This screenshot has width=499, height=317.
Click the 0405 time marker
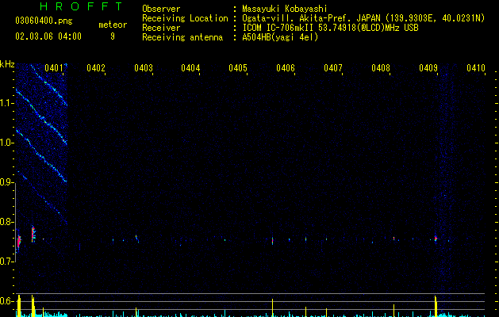[238, 68]
